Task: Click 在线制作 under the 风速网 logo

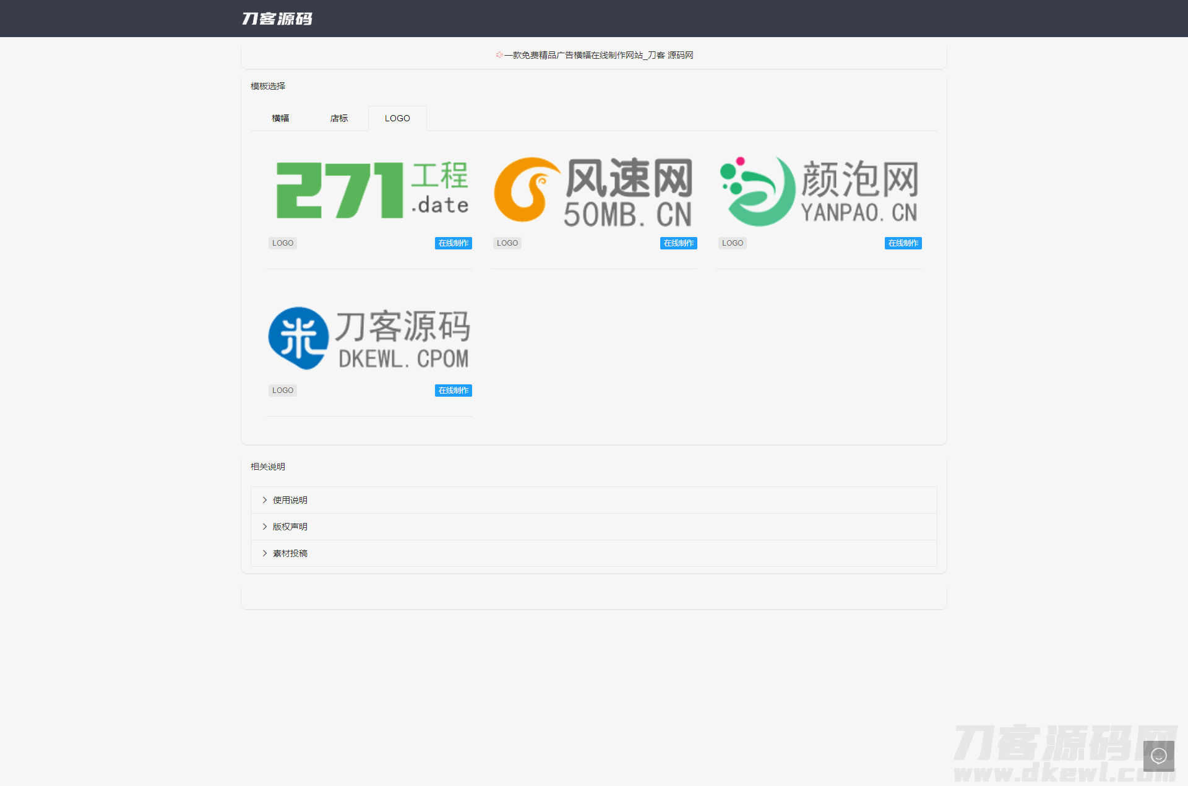Action: click(678, 243)
